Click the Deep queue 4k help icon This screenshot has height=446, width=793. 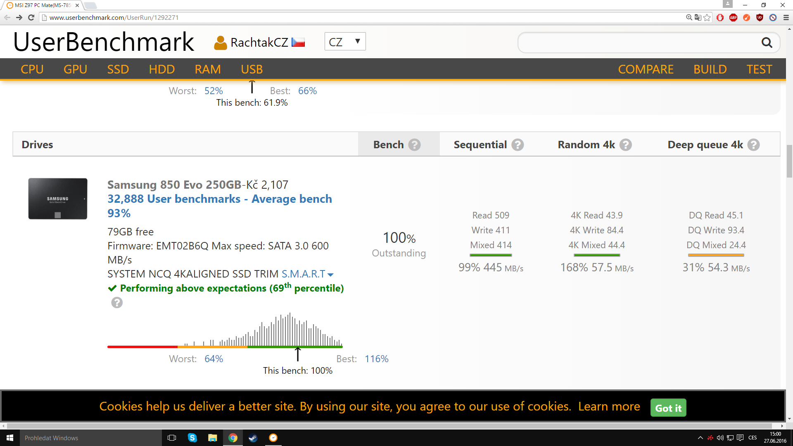pos(753,145)
